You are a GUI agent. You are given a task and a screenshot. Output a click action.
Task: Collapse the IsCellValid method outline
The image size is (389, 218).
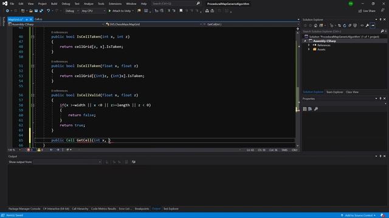[x=32, y=95]
